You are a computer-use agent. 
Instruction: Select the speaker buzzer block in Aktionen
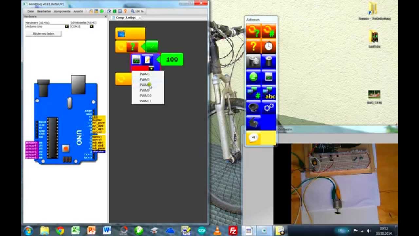[x=253, y=108]
